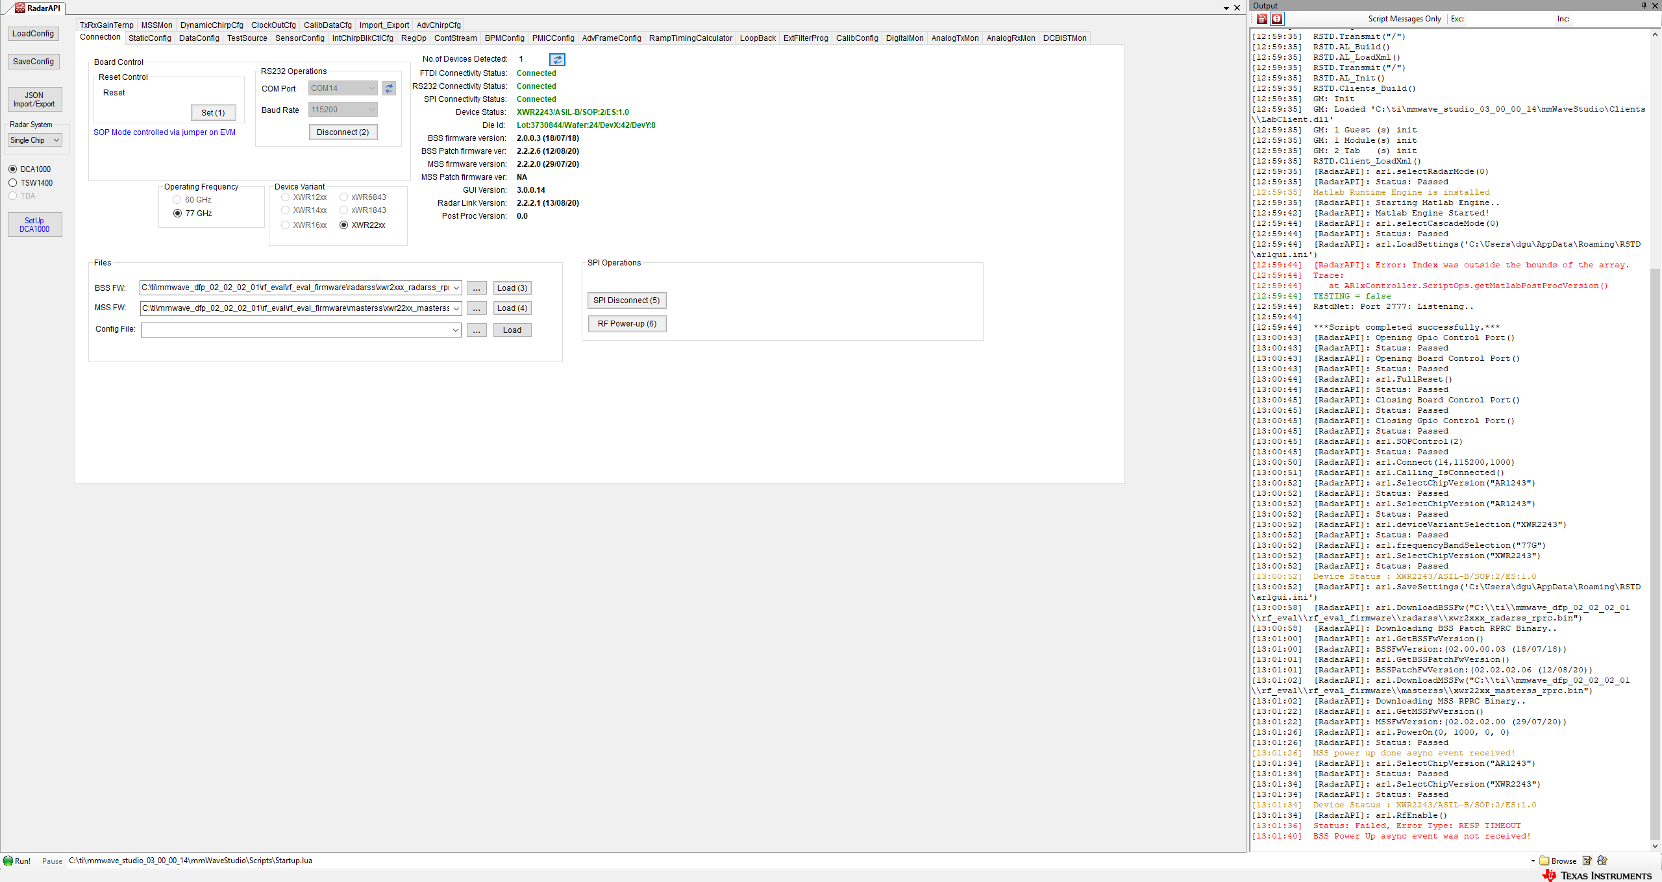Click Disconnect (2) for RS232
1662x882 pixels.
click(x=343, y=132)
